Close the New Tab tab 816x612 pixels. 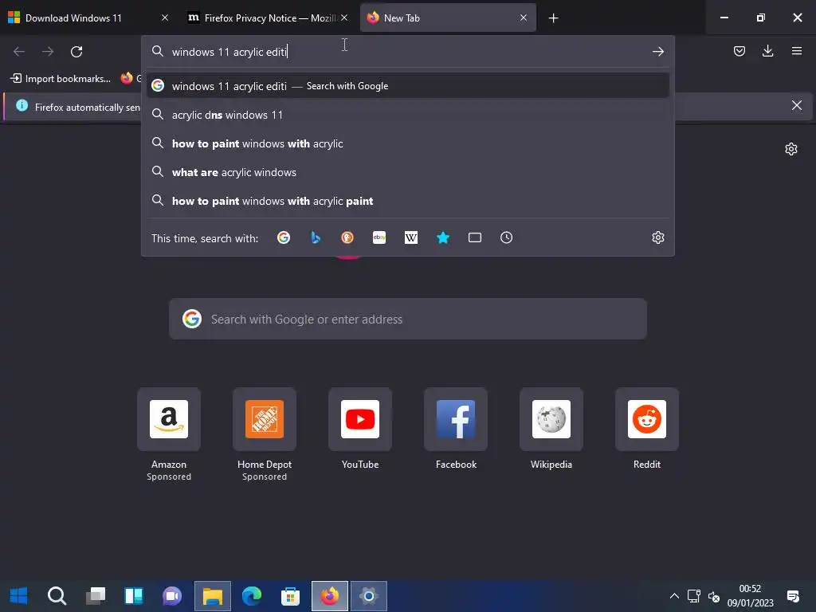click(524, 18)
